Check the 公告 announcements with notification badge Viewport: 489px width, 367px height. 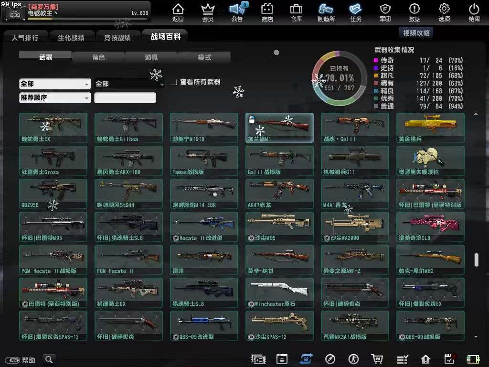[x=237, y=11]
